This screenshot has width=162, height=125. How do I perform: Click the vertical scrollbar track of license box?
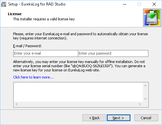pyautogui.click(x=145, y=92)
